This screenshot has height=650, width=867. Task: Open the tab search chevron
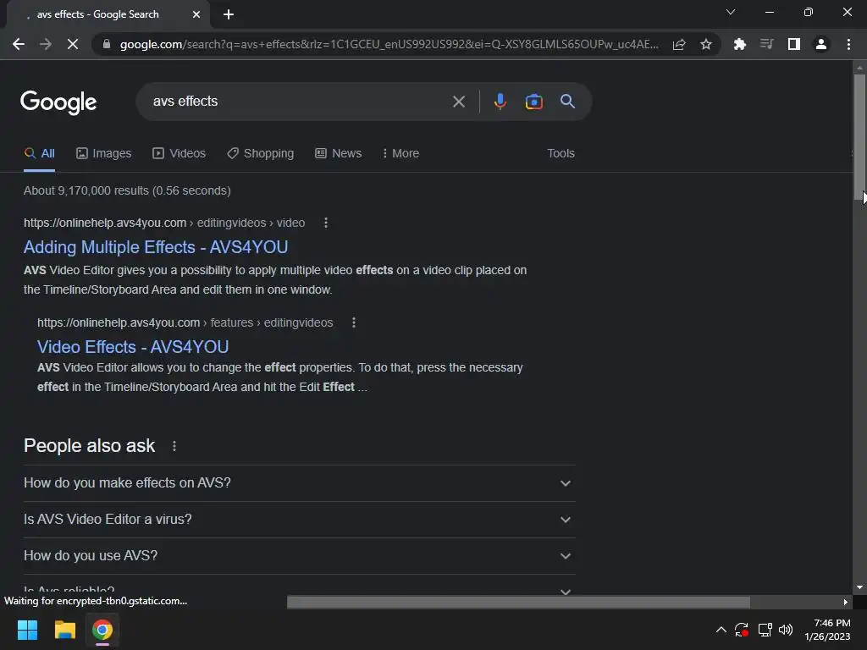point(731,12)
